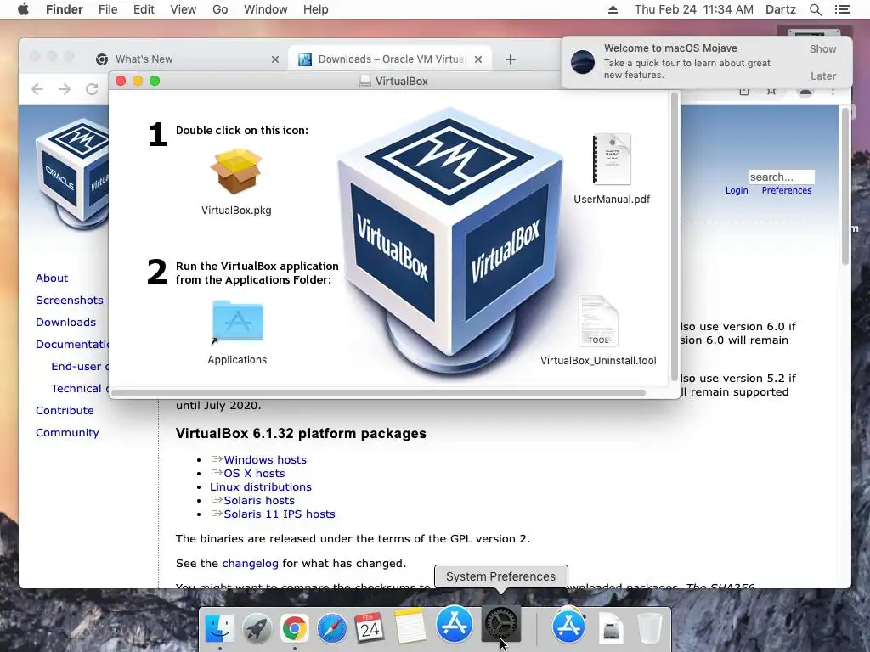Open the VirtualBox disk image icon in Dock
This screenshot has height=652, width=870.
click(x=612, y=629)
